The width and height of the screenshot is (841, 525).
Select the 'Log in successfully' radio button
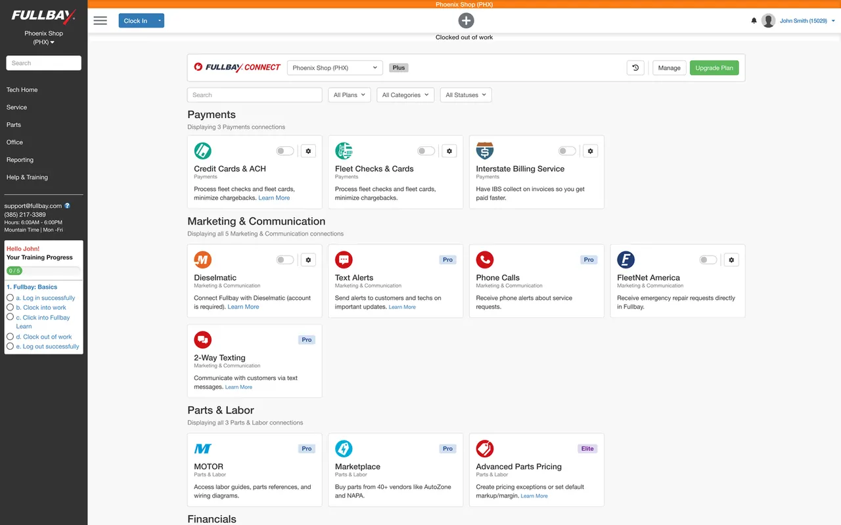[10, 297]
